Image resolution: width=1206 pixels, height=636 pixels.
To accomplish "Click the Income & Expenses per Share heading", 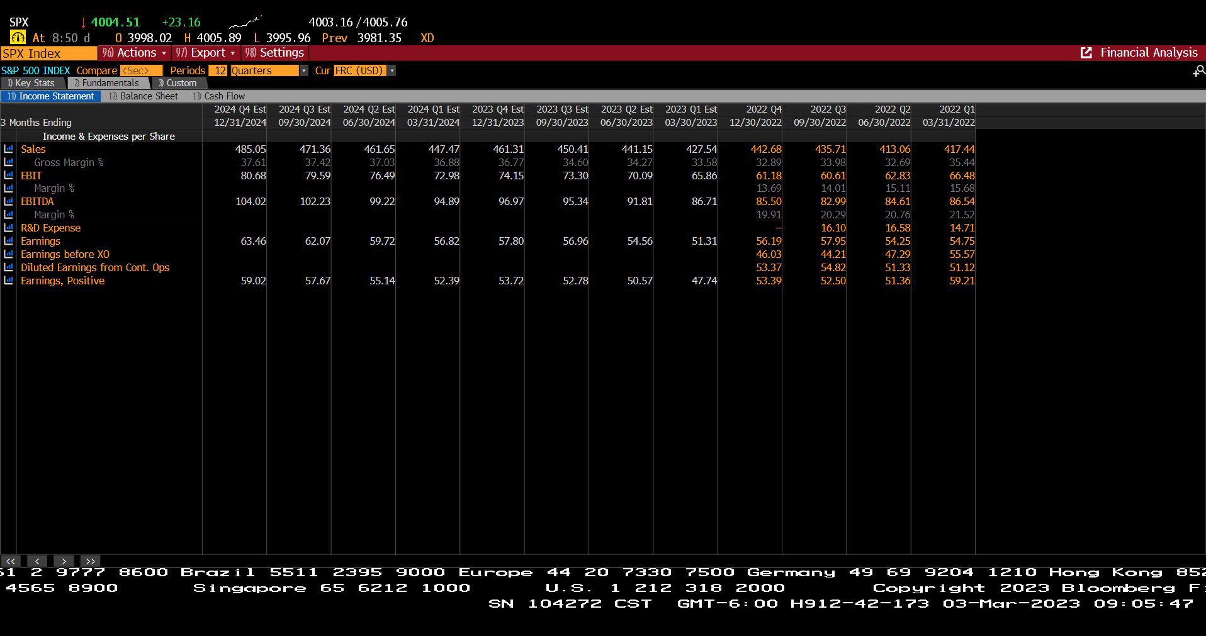I will [109, 136].
